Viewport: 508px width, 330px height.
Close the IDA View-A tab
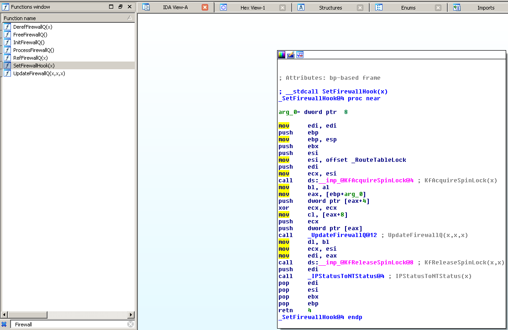205,7
